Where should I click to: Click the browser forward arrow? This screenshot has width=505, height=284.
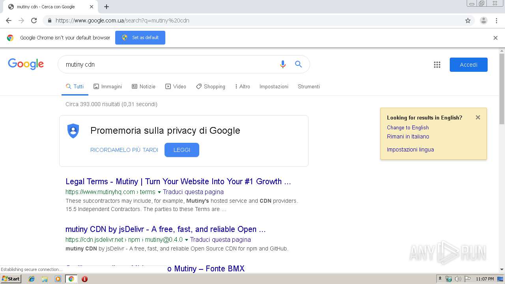(21, 21)
